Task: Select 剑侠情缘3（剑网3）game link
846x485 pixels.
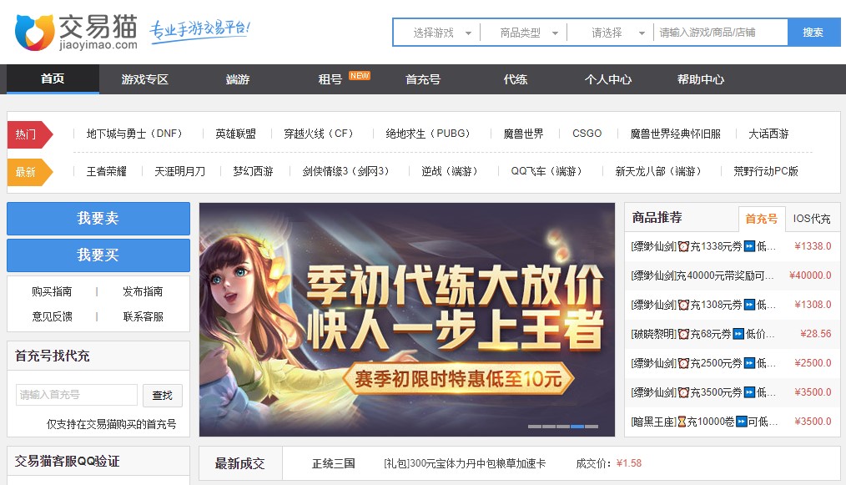Action: [349, 172]
